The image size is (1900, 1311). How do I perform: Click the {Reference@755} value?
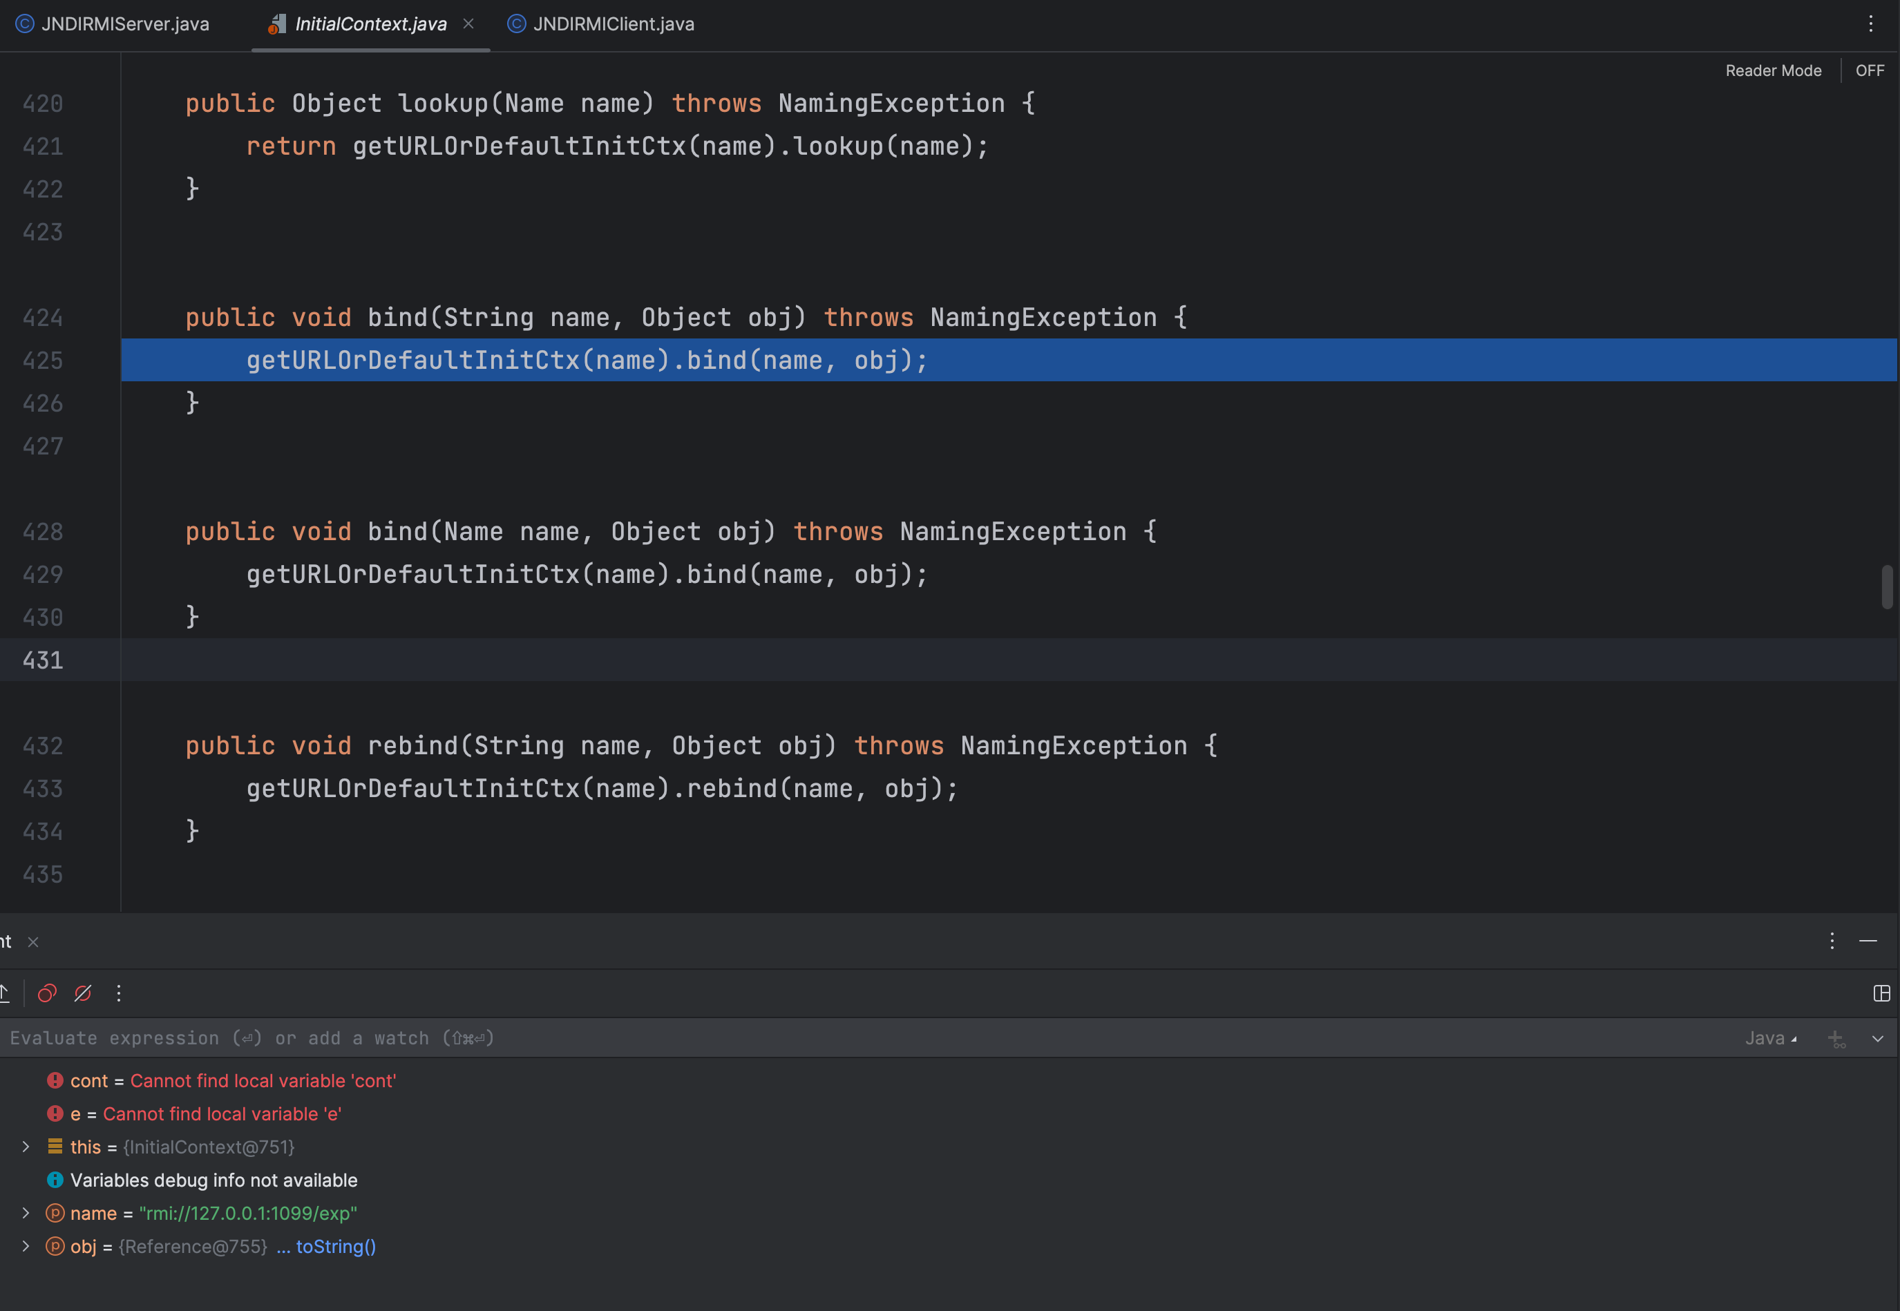coord(193,1246)
